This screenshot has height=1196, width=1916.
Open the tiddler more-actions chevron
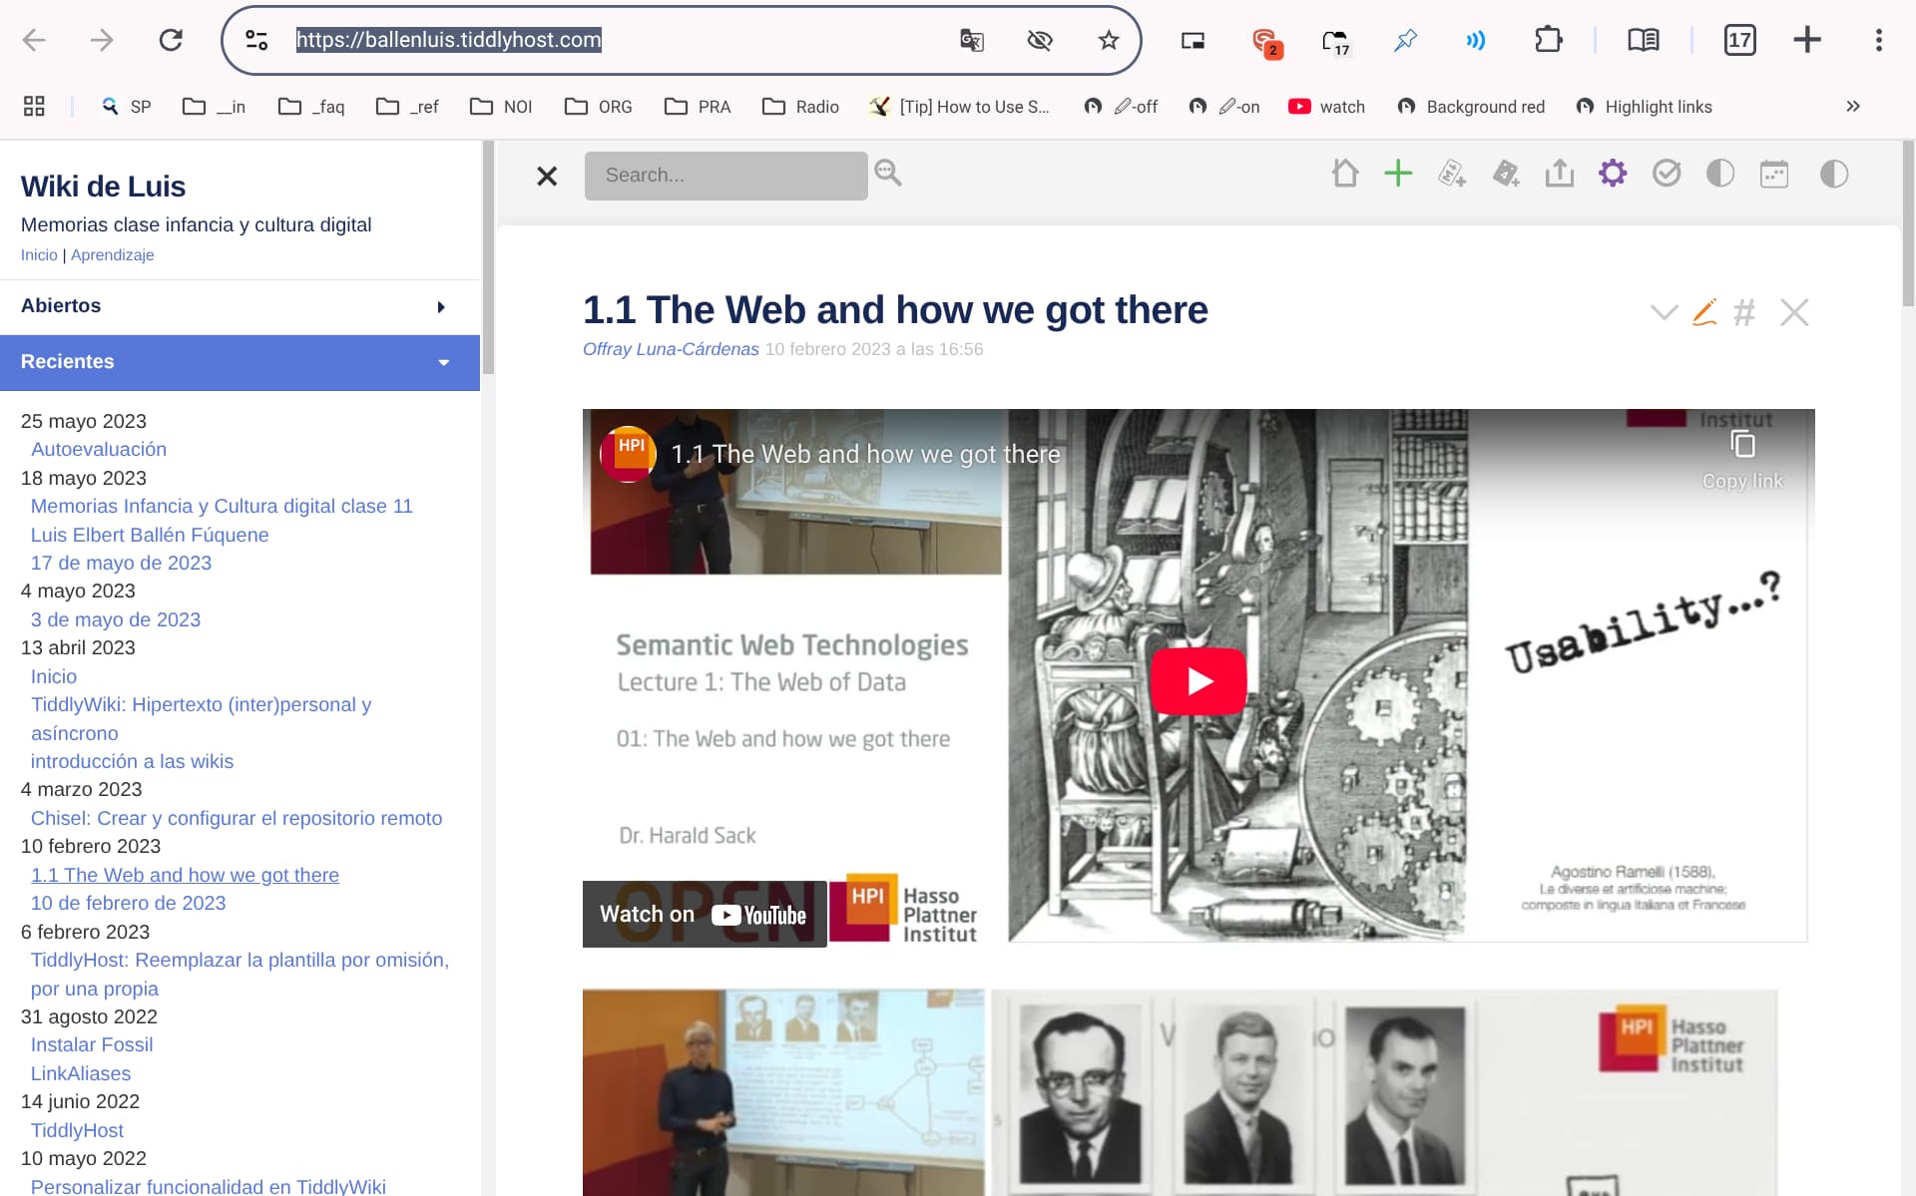point(1664,313)
